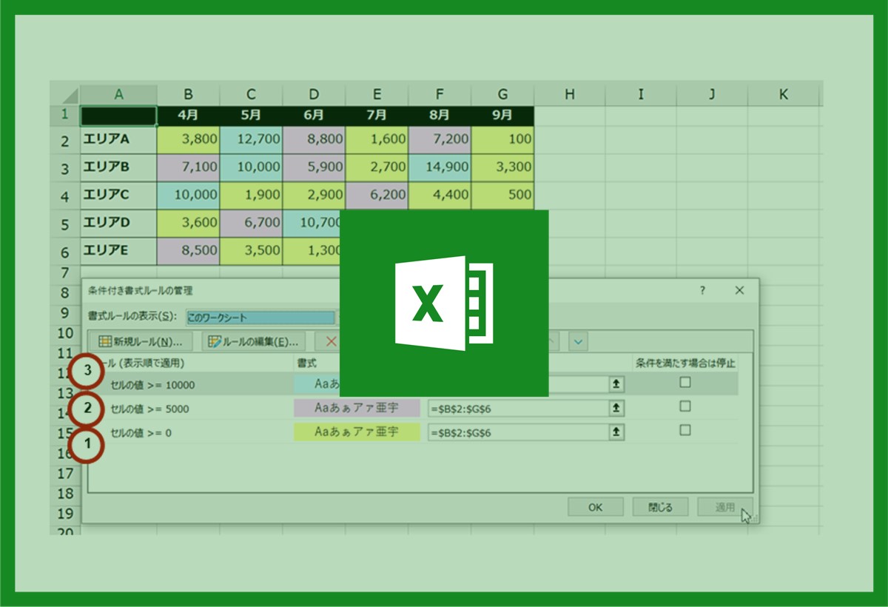Image resolution: width=888 pixels, height=607 pixels.
Task: Click the purple format preview for >= 5000
Action: [x=357, y=408]
